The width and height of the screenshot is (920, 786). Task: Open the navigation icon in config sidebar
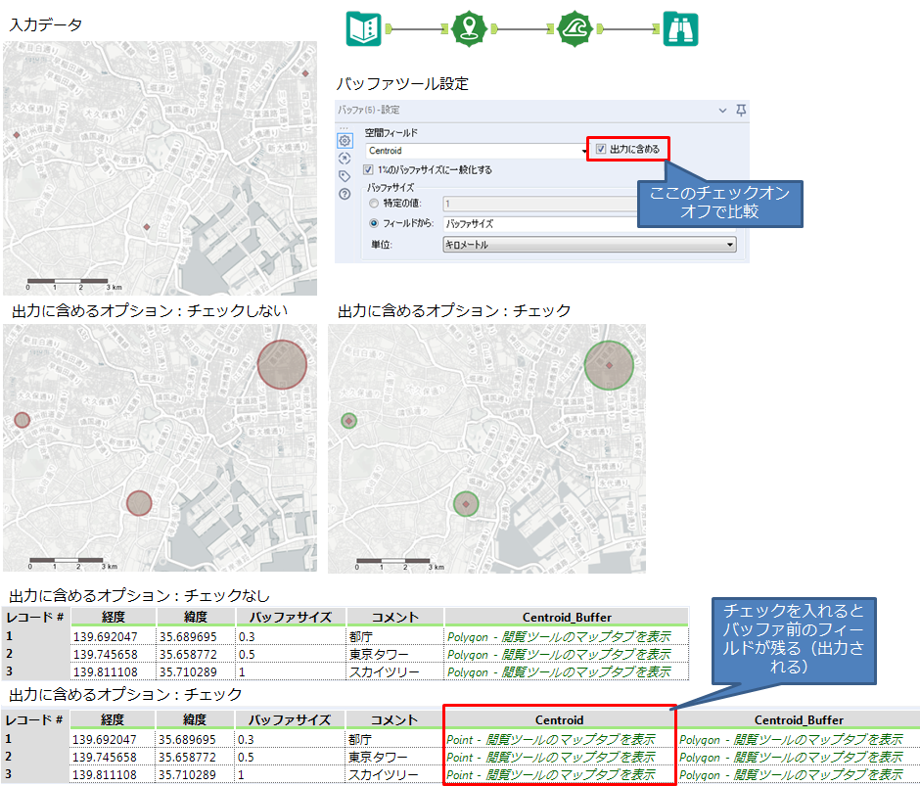[x=345, y=159]
